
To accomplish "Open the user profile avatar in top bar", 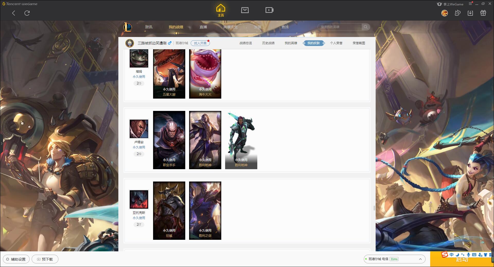I will [x=444, y=13].
